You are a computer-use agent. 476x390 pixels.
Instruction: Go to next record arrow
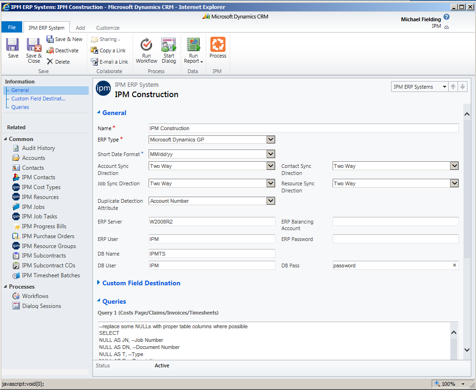(462, 87)
